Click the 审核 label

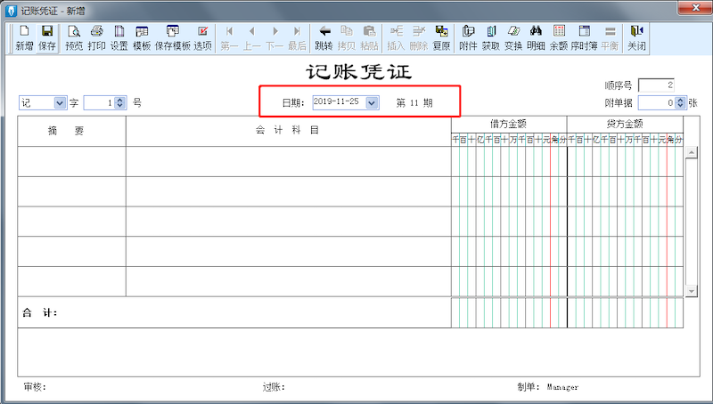point(35,387)
